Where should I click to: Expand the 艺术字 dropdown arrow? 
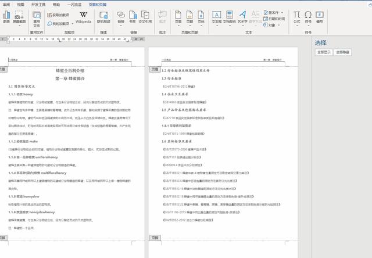[x=242, y=26]
